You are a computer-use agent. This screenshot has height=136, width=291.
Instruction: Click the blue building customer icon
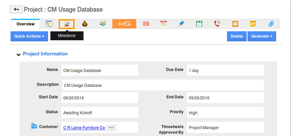pos(34,126)
